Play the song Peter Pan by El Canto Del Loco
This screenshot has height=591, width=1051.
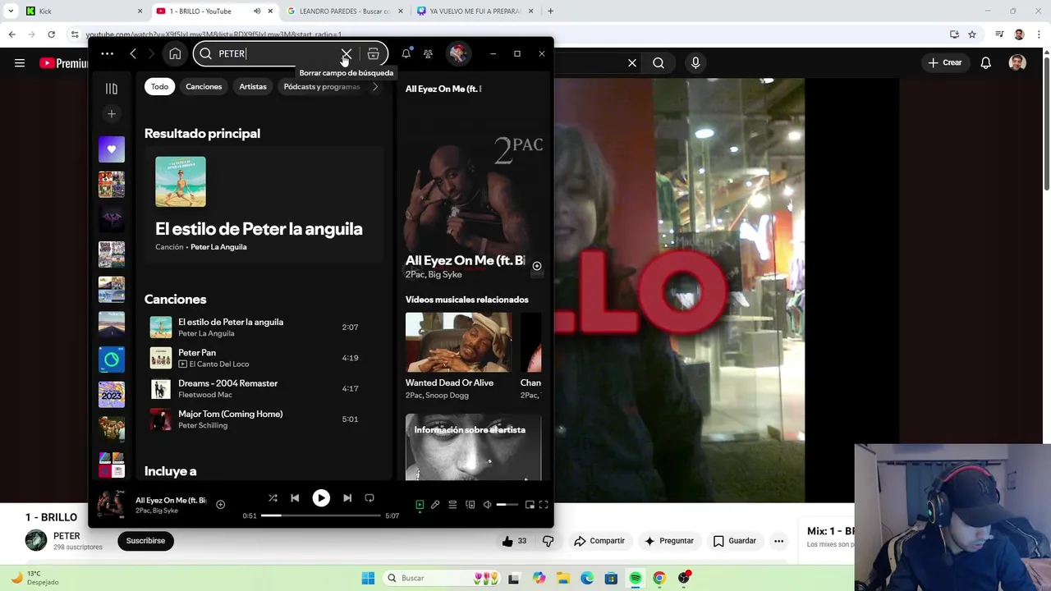pos(264,358)
